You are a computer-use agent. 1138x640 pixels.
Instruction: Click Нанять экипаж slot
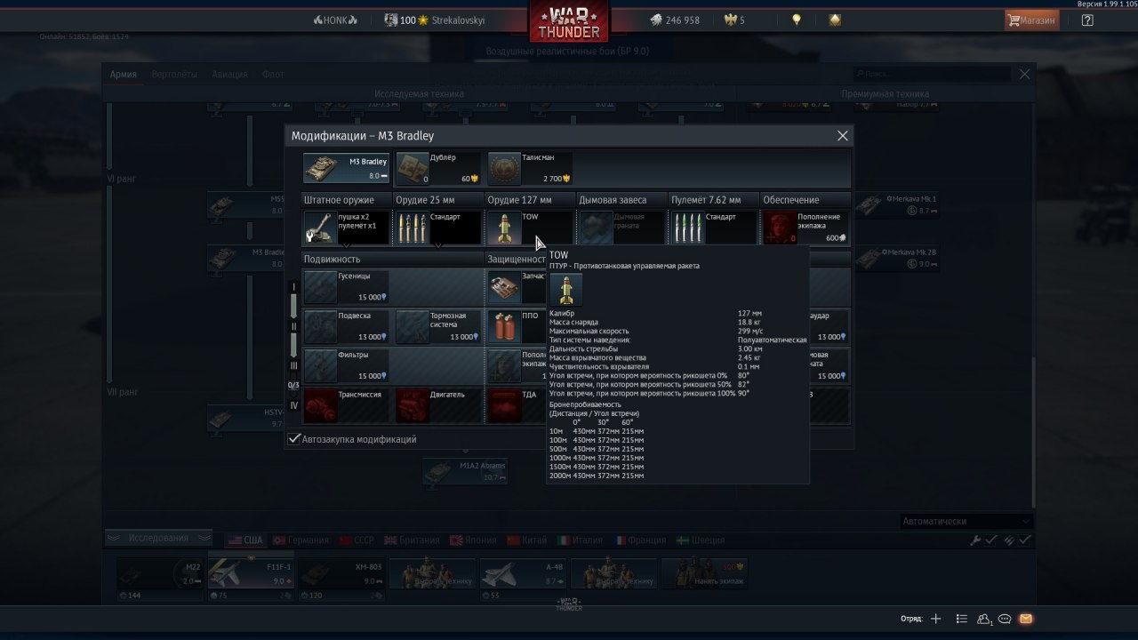pos(705,573)
